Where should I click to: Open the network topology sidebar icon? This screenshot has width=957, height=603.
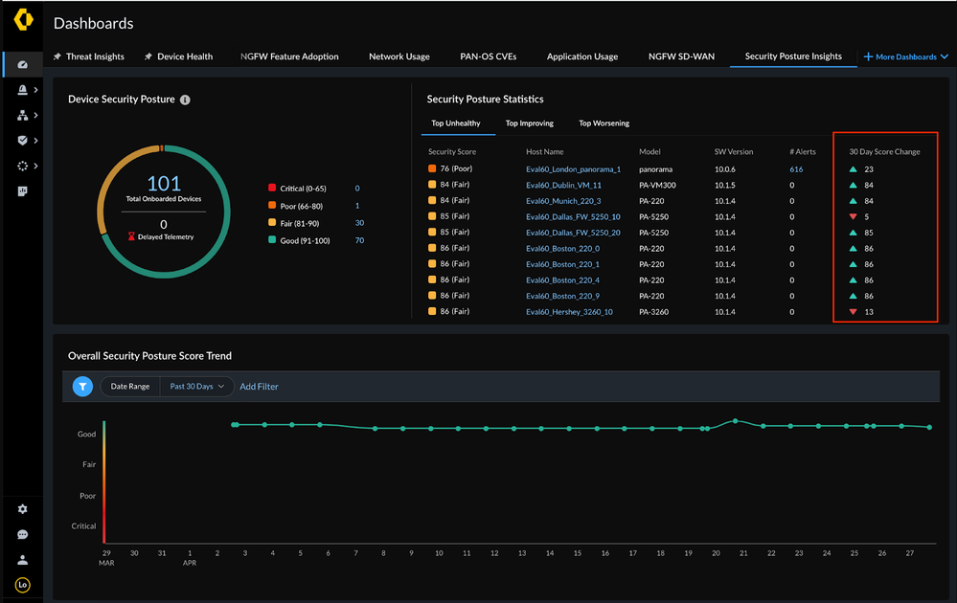tap(22, 116)
